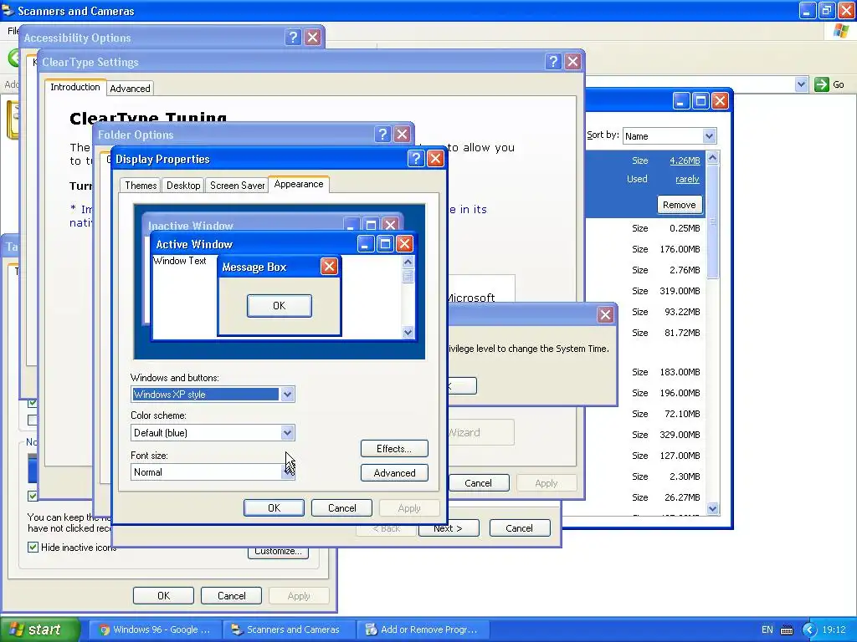Screen dimensions: 857x642
Task: Click the EN language indicator
Action: (767, 630)
